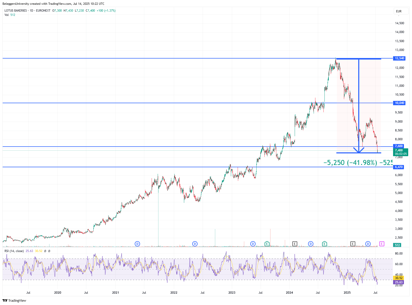Click the TradingView logo at the bottom left
The image size is (412, 305).
point(14,300)
